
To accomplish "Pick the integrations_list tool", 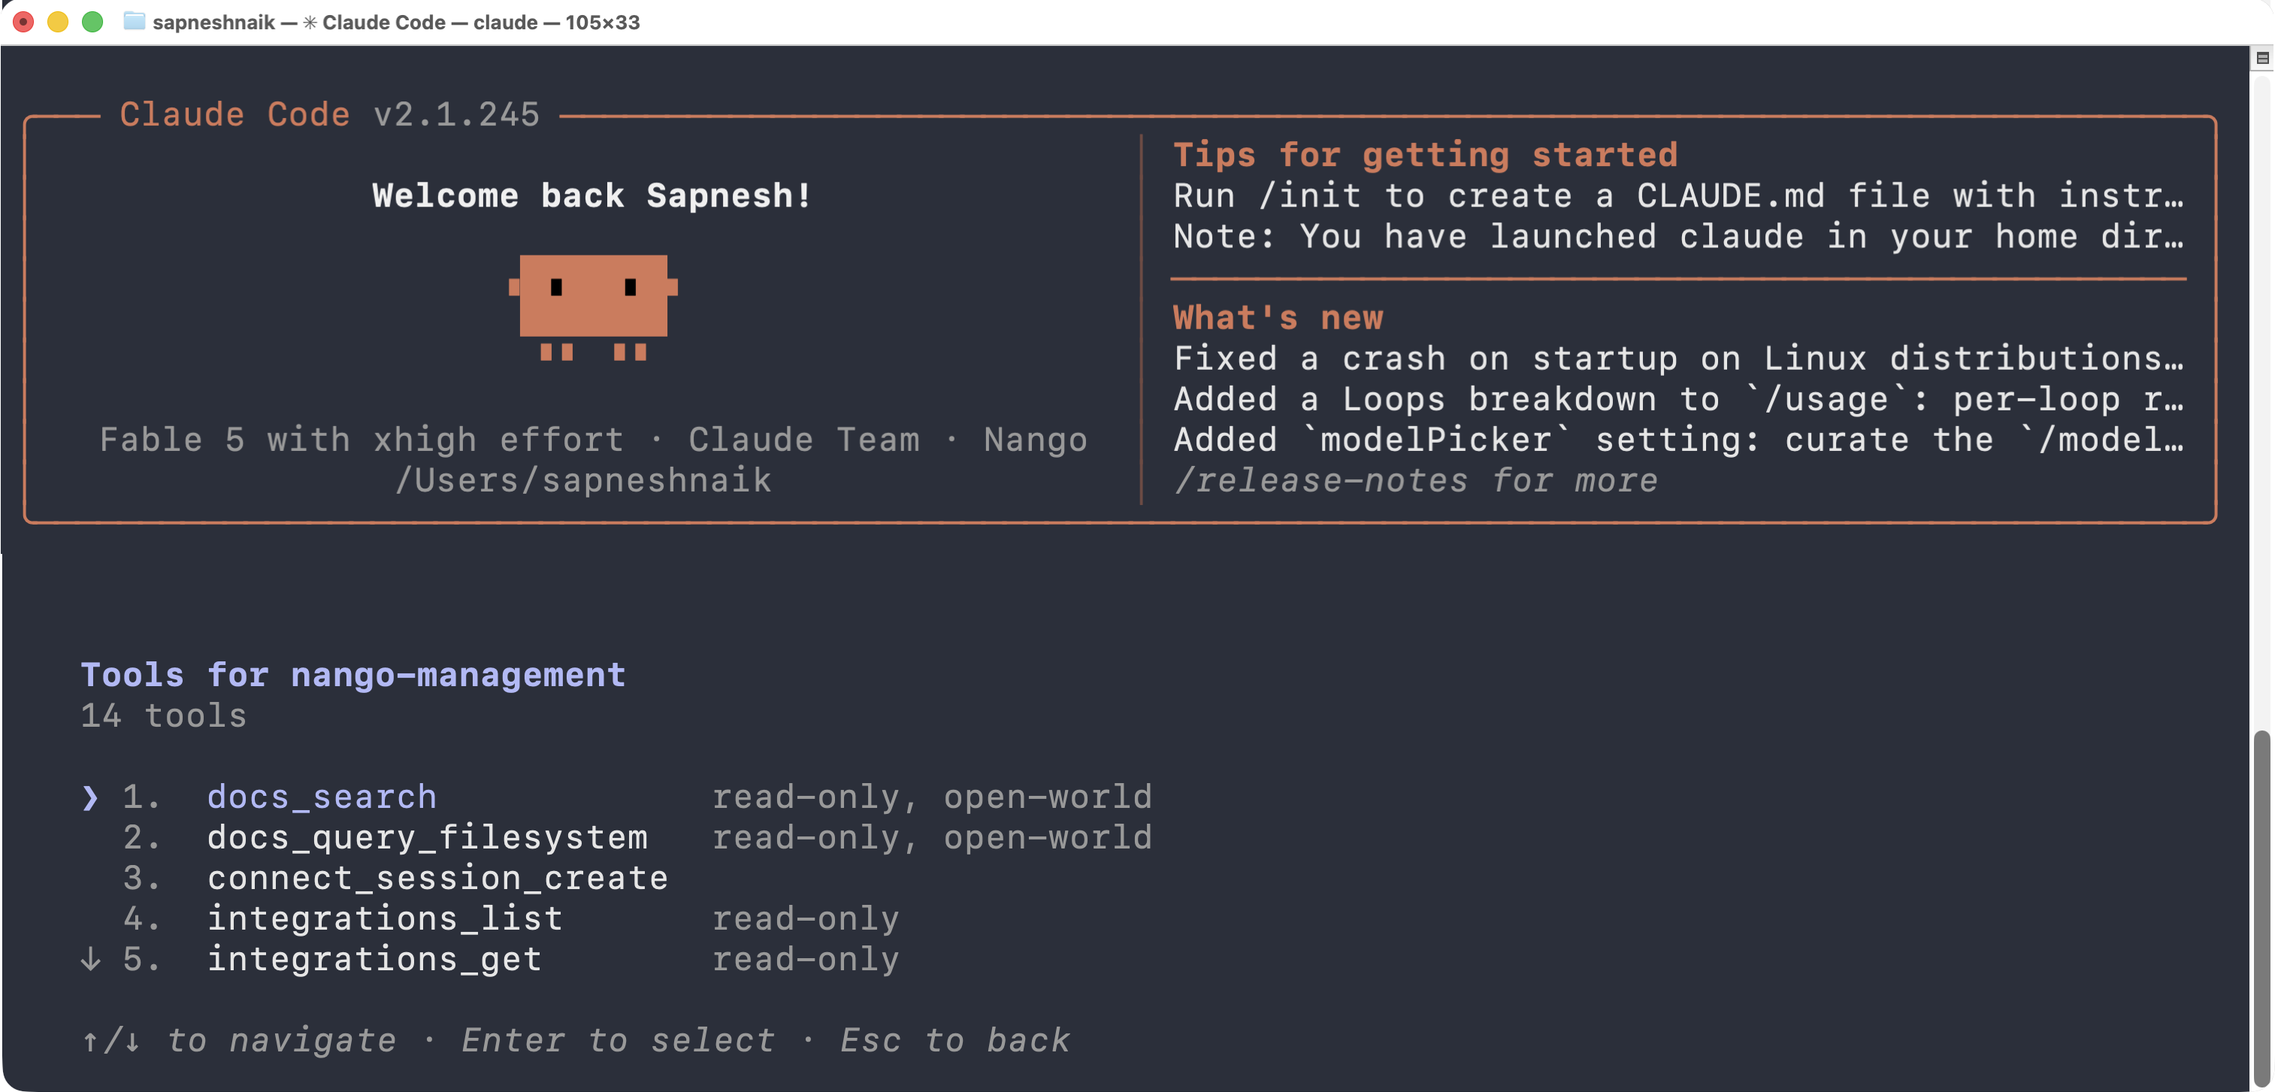I will (385, 919).
